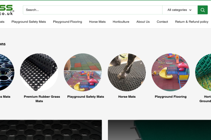This screenshot has height=140, width=211.
Task: Open the black rubber mat banner image
Action: tap(51, 130)
